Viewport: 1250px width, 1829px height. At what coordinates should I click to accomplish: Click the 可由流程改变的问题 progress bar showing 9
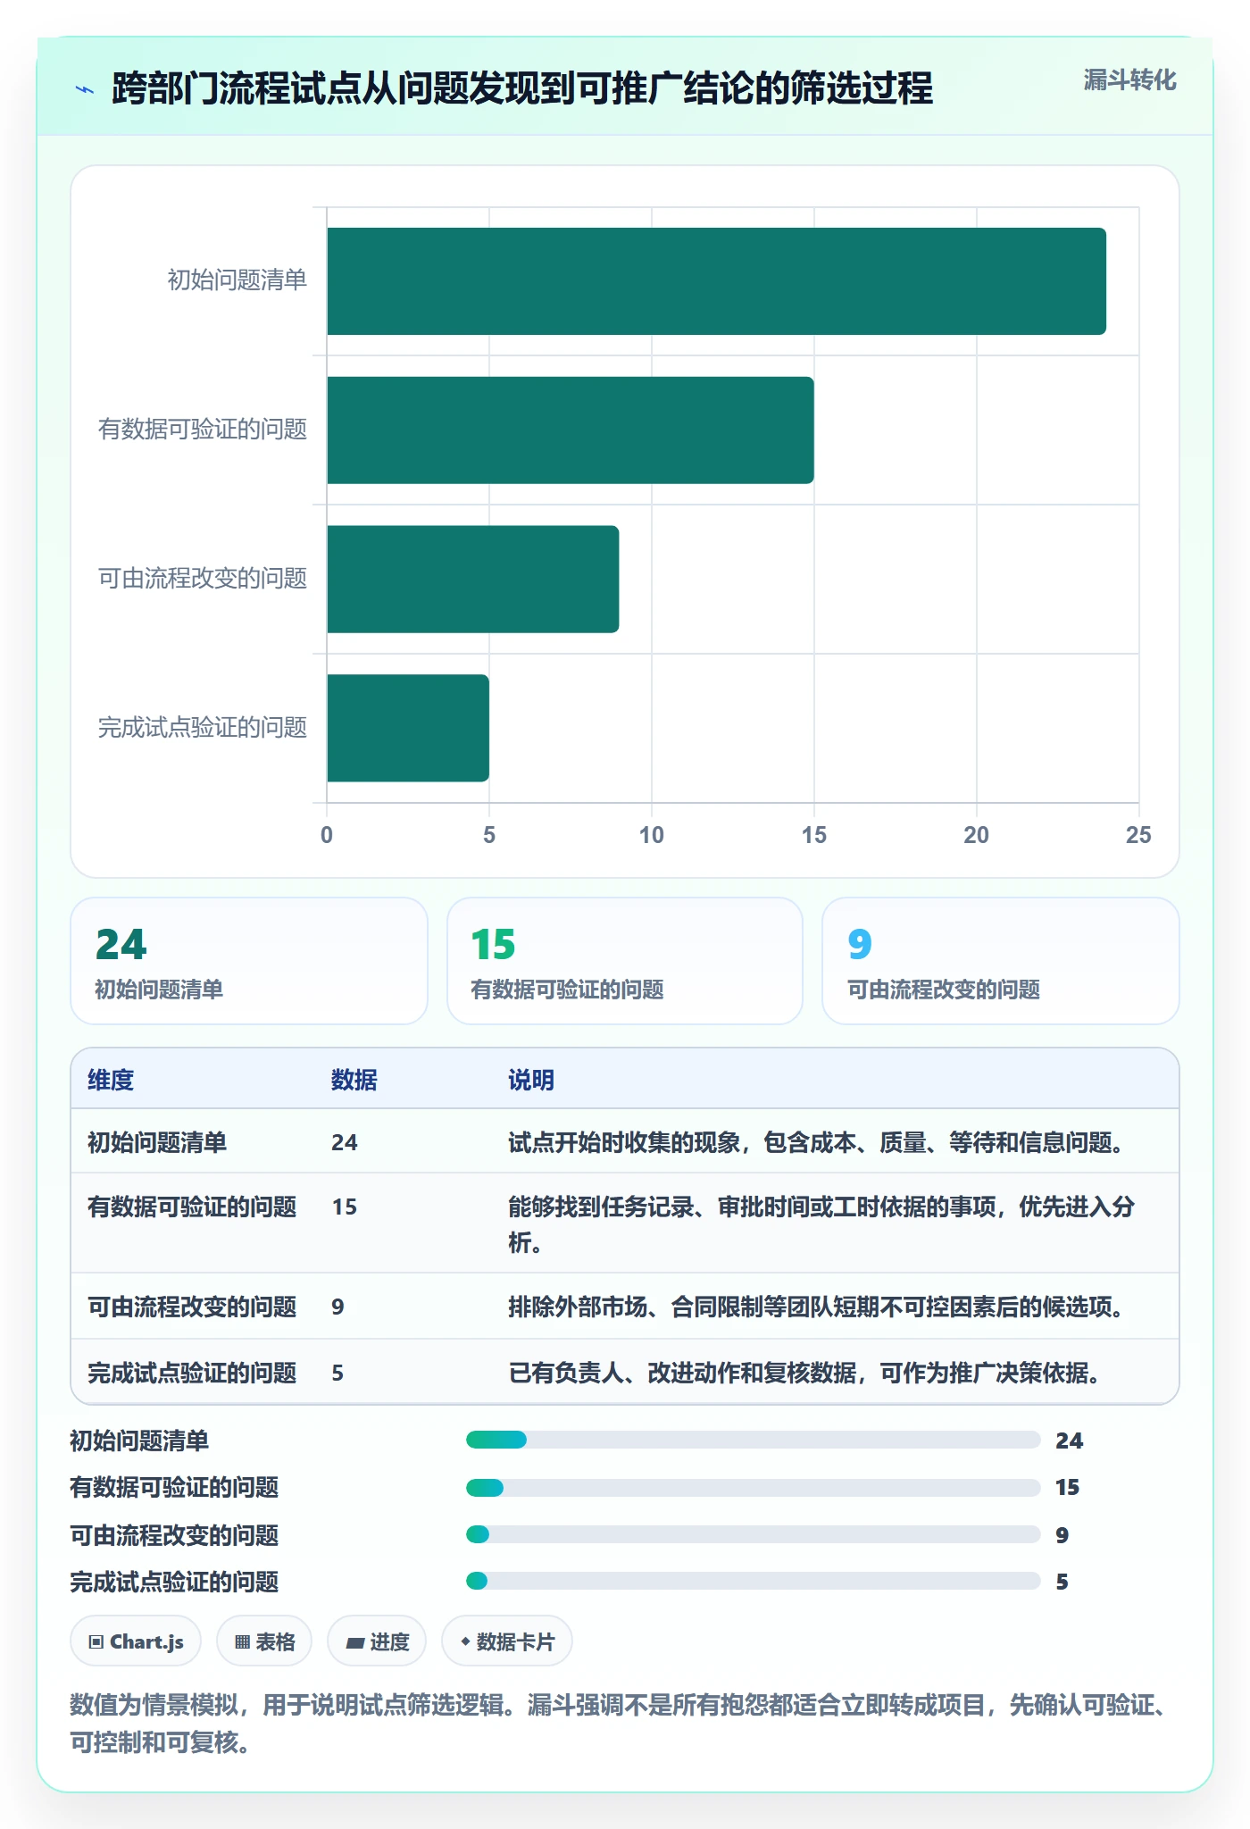coord(754,1534)
